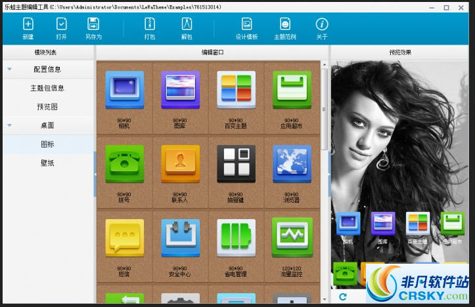
Task: Collapse the preview panel with the splitter arrow
Action: point(329,174)
